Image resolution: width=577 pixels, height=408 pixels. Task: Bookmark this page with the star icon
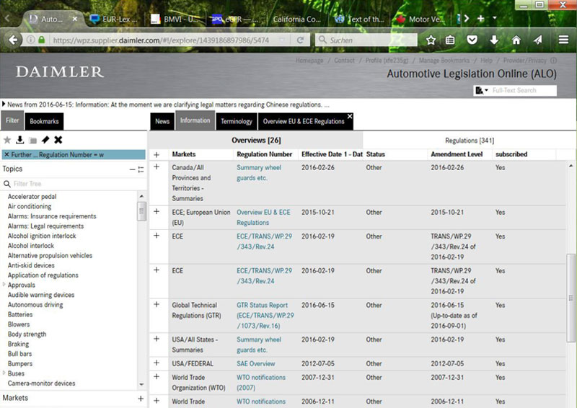[431, 40]
